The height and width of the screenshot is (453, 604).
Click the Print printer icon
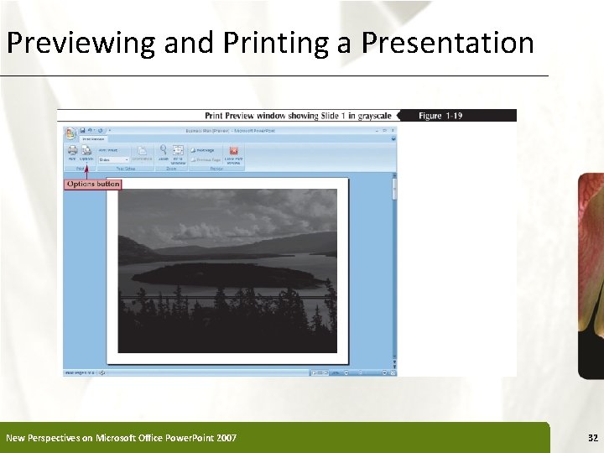pyautogui.click(x=72, y=150)
